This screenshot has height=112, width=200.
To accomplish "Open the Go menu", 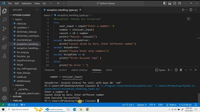I will click(44, 3).
